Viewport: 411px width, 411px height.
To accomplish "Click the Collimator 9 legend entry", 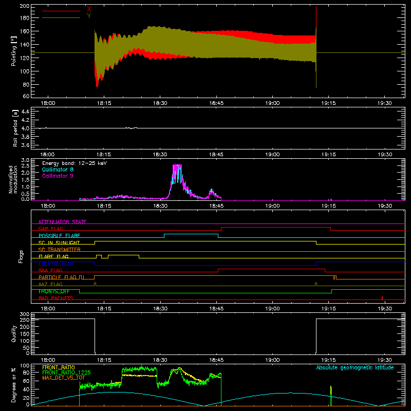I will (58, 176).
